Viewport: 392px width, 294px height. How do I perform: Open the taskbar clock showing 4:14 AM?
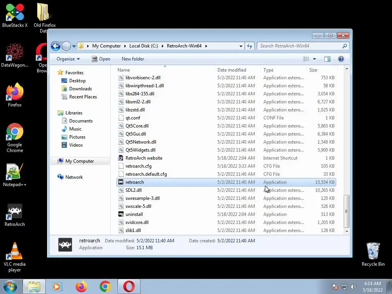click(x=372, y=287)
